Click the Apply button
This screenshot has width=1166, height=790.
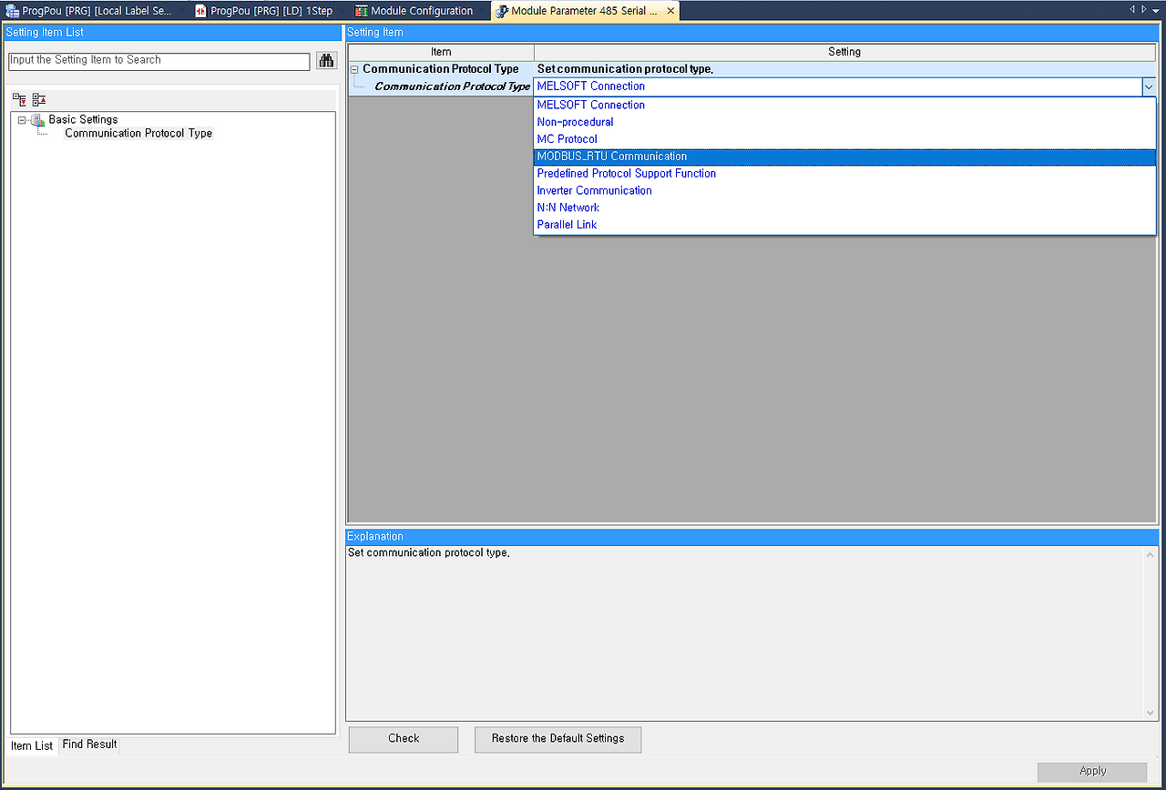pyautogui.click(x=1093, y=770)
